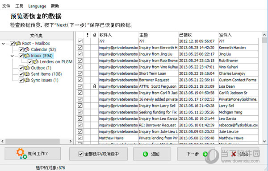The height and width of the screenshot is (171, 268).
Task: Uncheck the Inquiry from Kenneth H message
Action: coord(80,48)
